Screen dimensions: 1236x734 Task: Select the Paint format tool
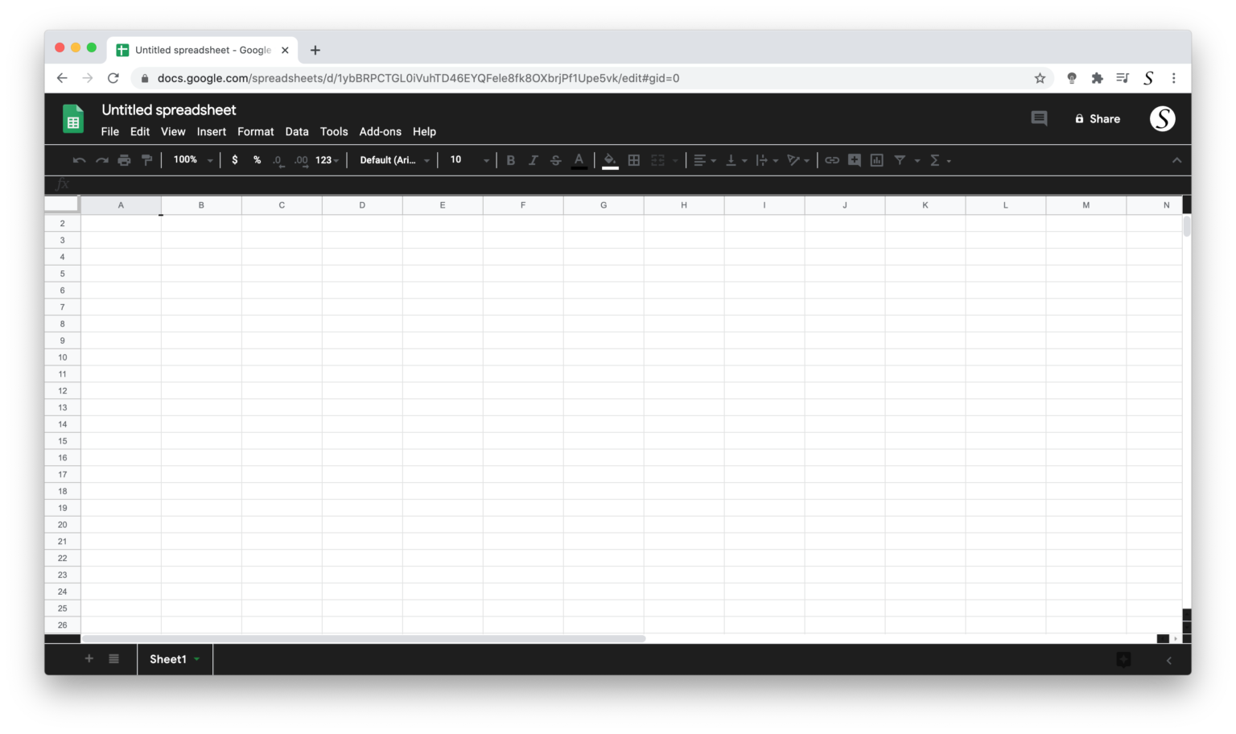tap(147, 160)
